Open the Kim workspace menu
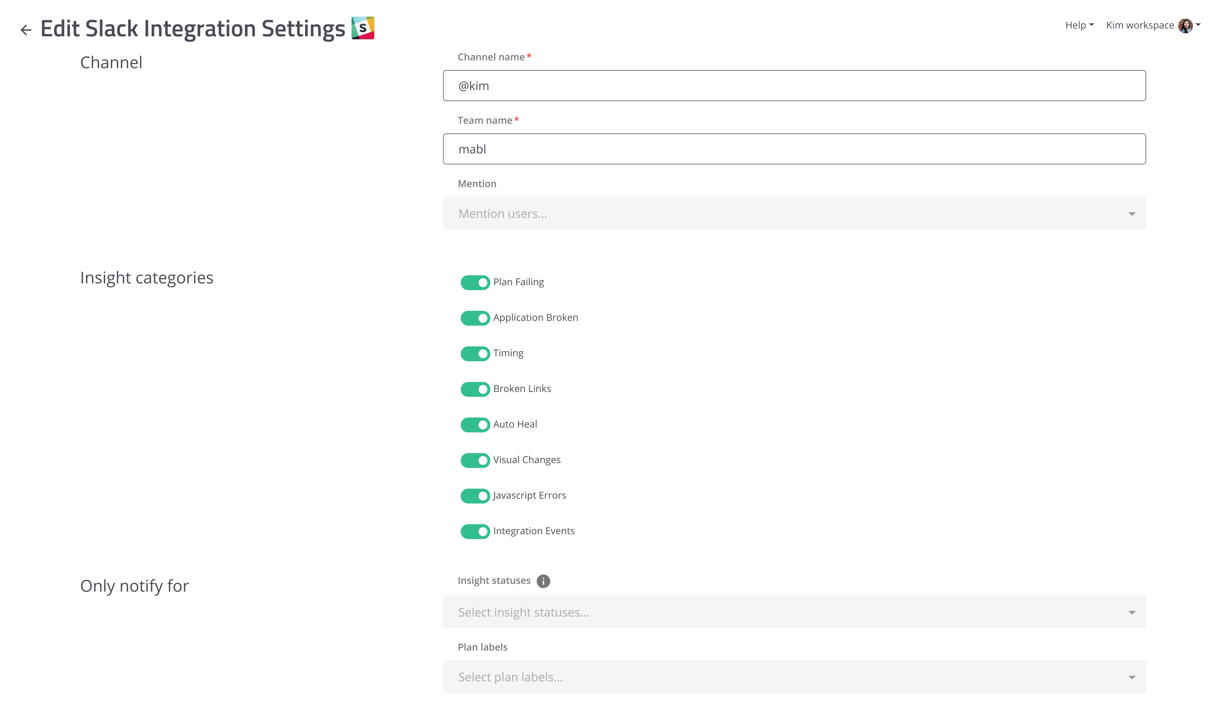This screenshot has width=1210, height=718. tap(1153, 25)
